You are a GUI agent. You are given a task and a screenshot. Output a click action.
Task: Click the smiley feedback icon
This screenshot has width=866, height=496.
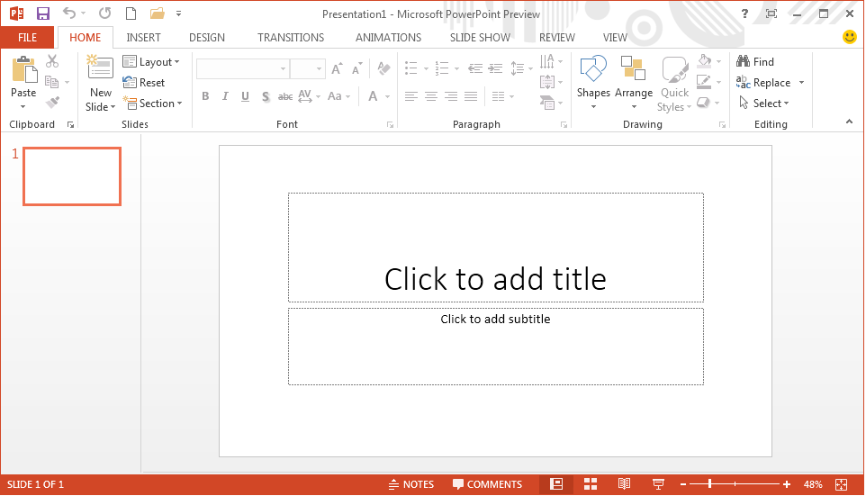(850, 36)
